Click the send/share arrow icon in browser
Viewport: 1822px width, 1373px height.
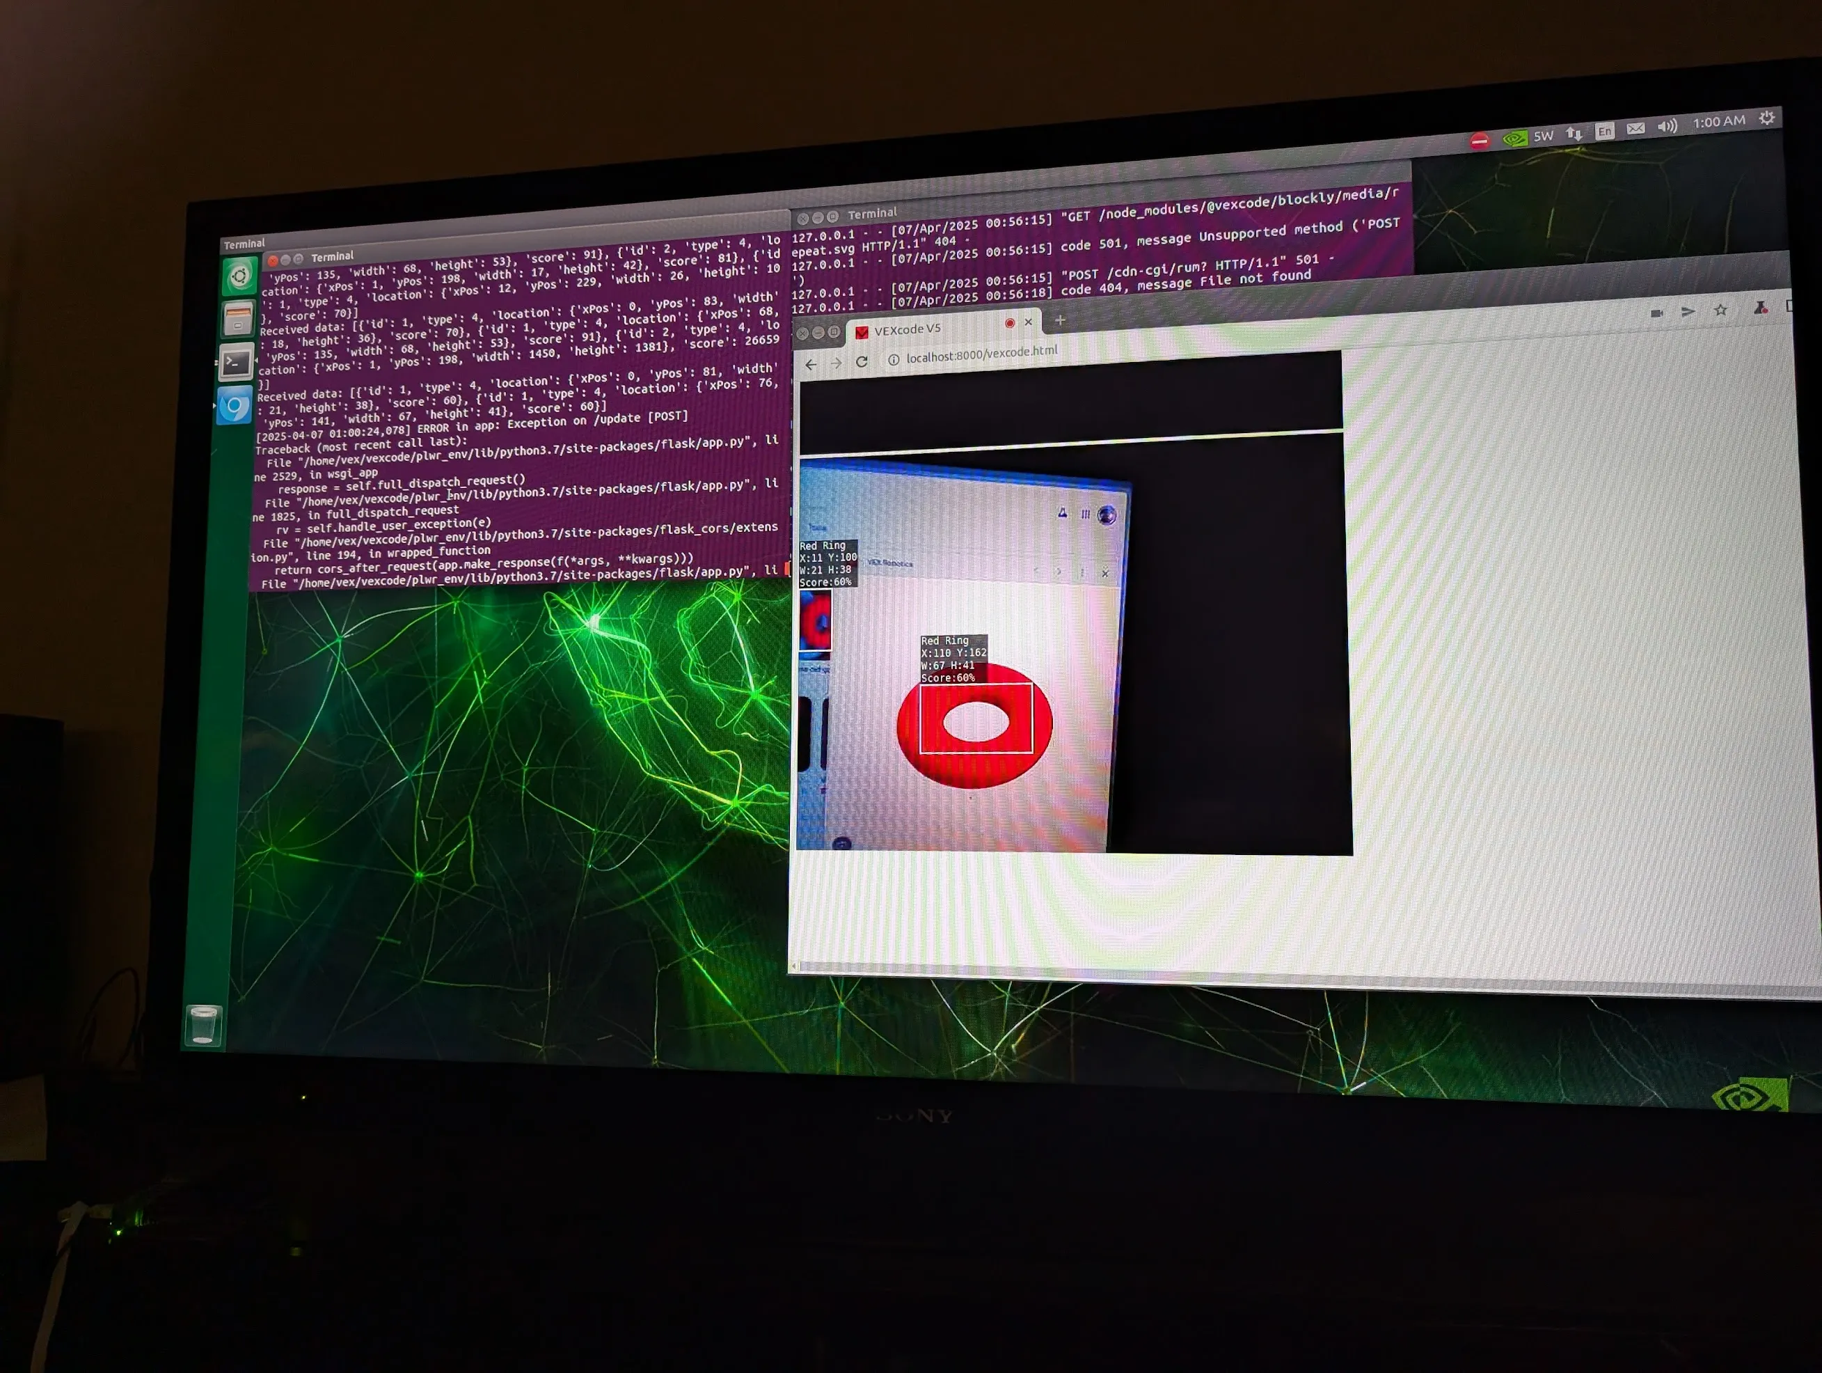1688,311
